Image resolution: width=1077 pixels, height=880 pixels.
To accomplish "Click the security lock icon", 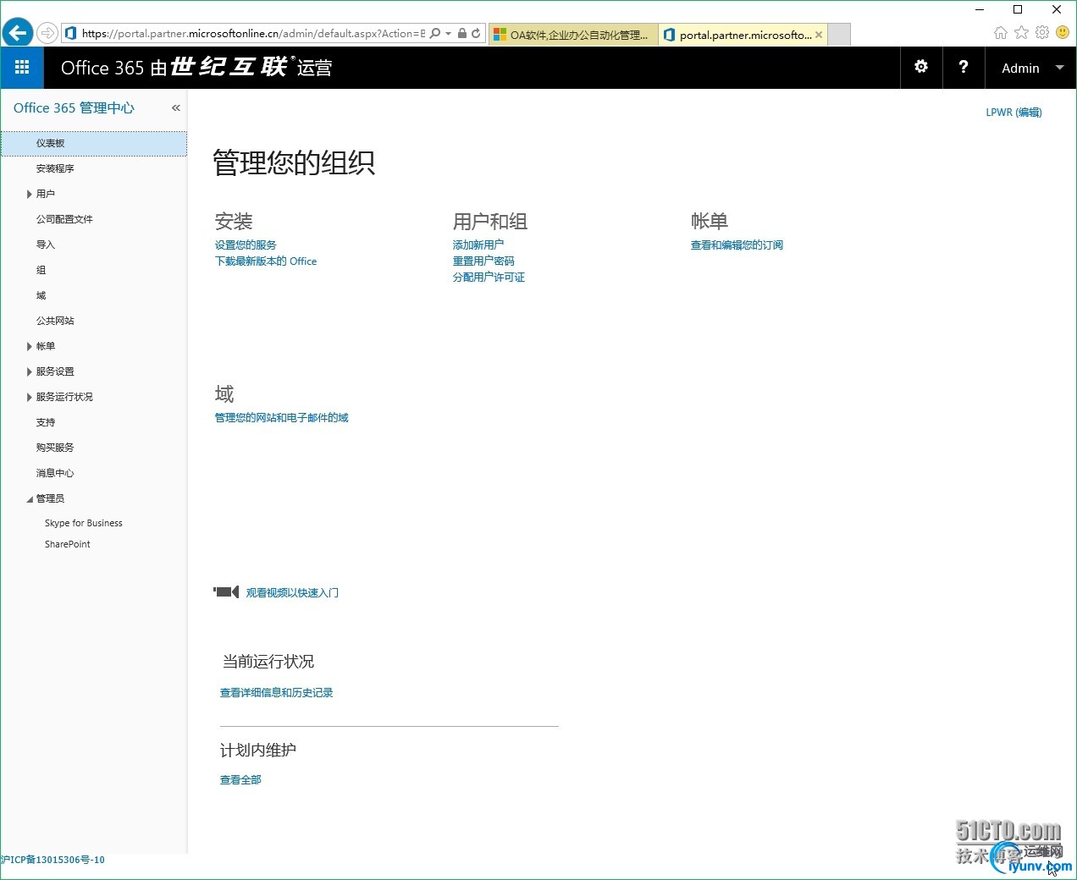I will (x=462, y=34).
